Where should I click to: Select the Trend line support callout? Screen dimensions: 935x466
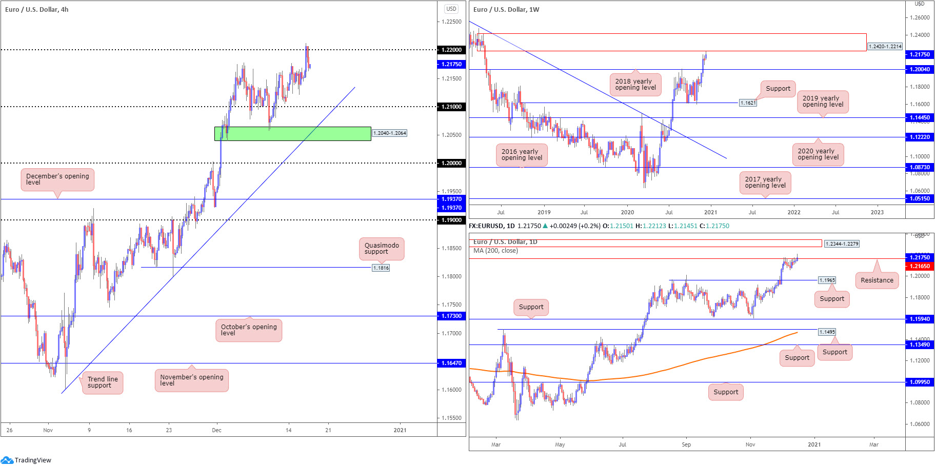click(103, 382)
